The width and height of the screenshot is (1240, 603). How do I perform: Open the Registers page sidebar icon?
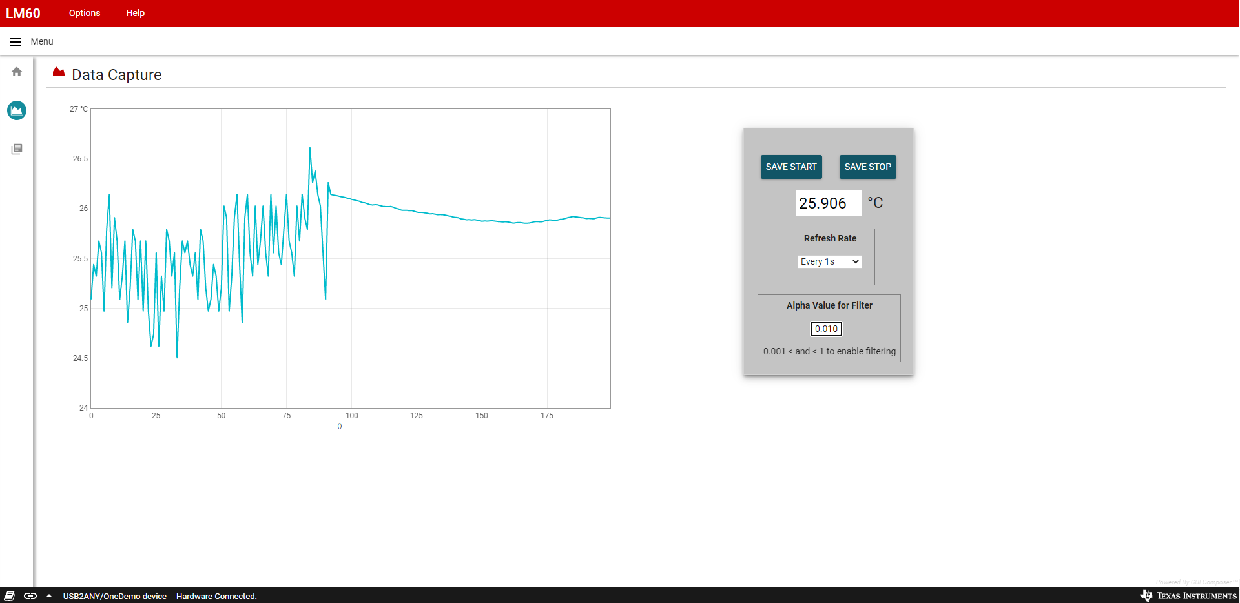(17, 149)
